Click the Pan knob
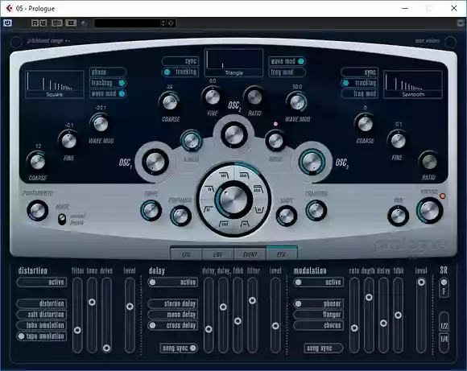This screenshot has width=467, height=371. (x=398, y=216)
